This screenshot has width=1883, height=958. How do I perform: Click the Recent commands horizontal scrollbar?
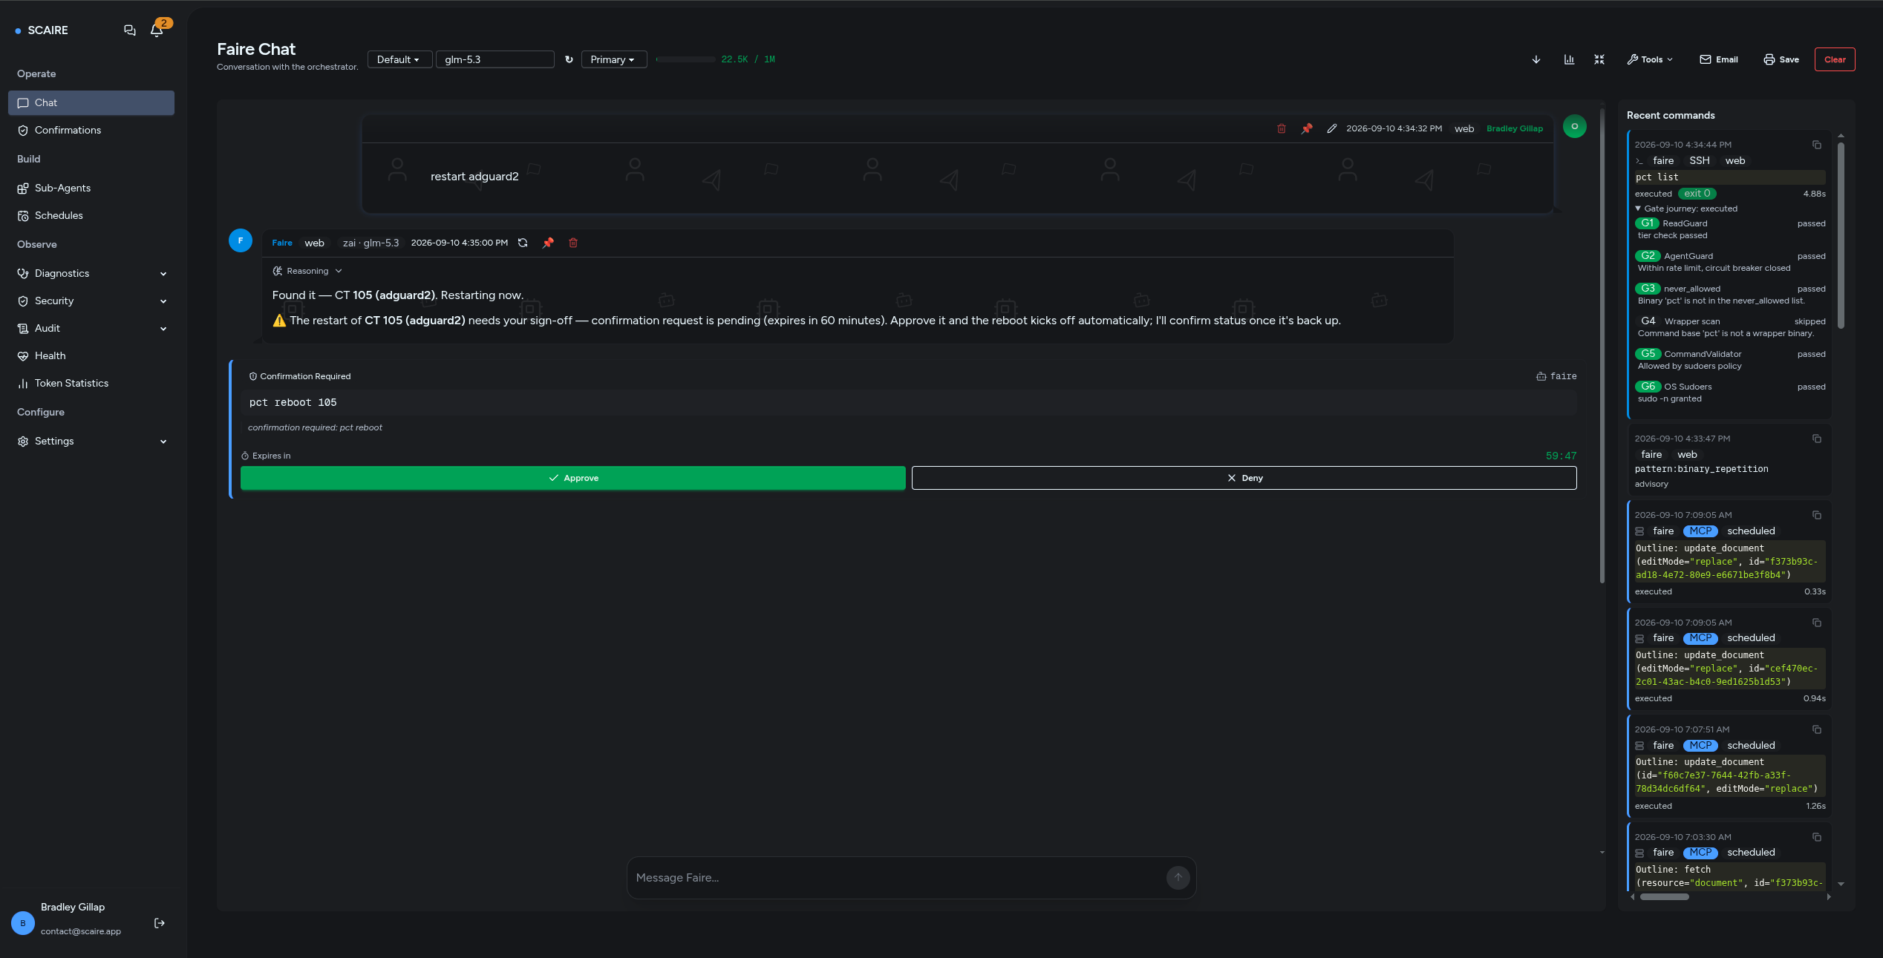(1664, 896)
